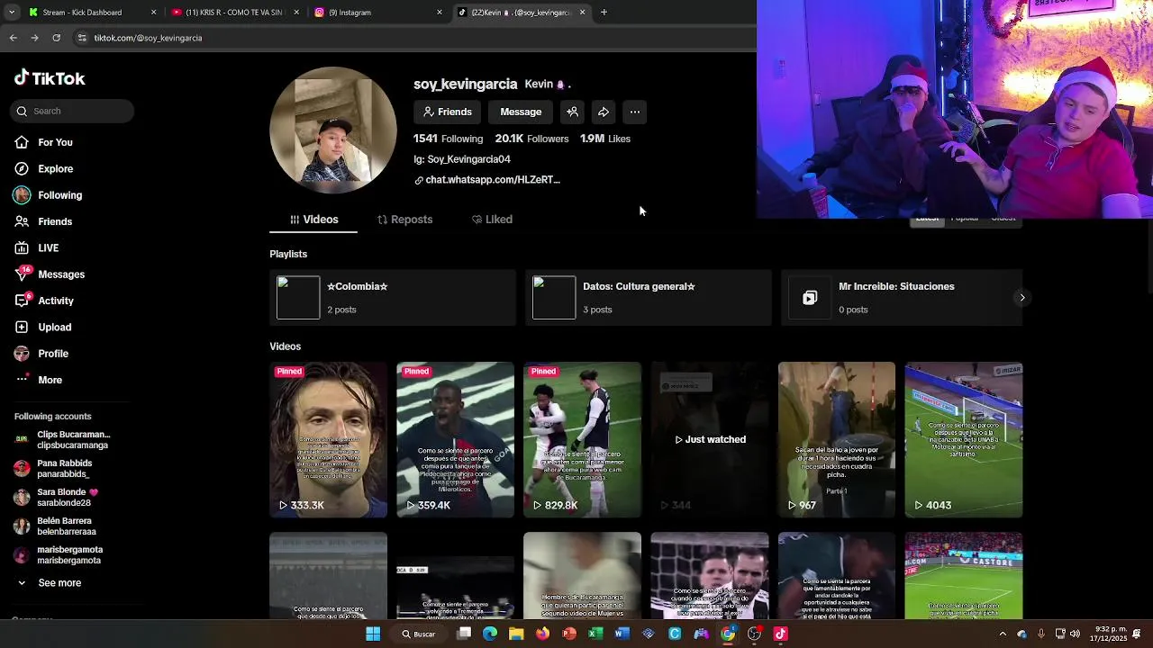This screenshot has height=648, width=1153.
Task: Click the add-friend person icon button
Action: click(572, 112)
